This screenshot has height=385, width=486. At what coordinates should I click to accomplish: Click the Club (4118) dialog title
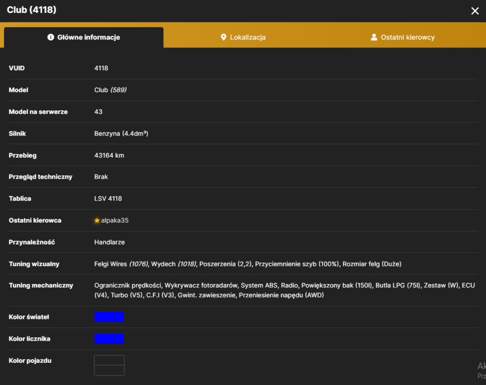32,10
